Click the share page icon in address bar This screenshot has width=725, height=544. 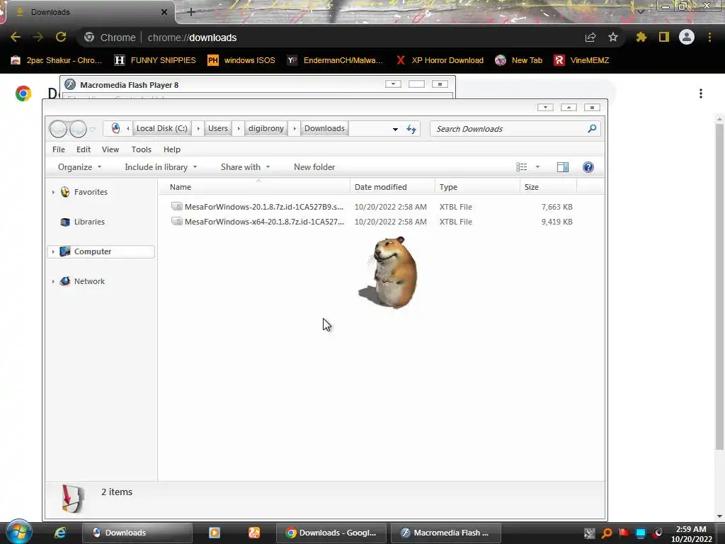click(x=590, y=38)
